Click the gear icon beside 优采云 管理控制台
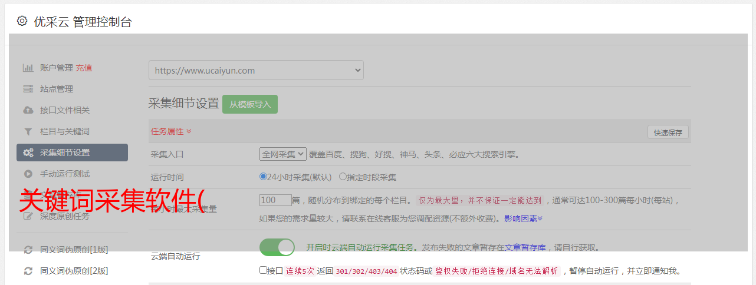 coord(22,21)
